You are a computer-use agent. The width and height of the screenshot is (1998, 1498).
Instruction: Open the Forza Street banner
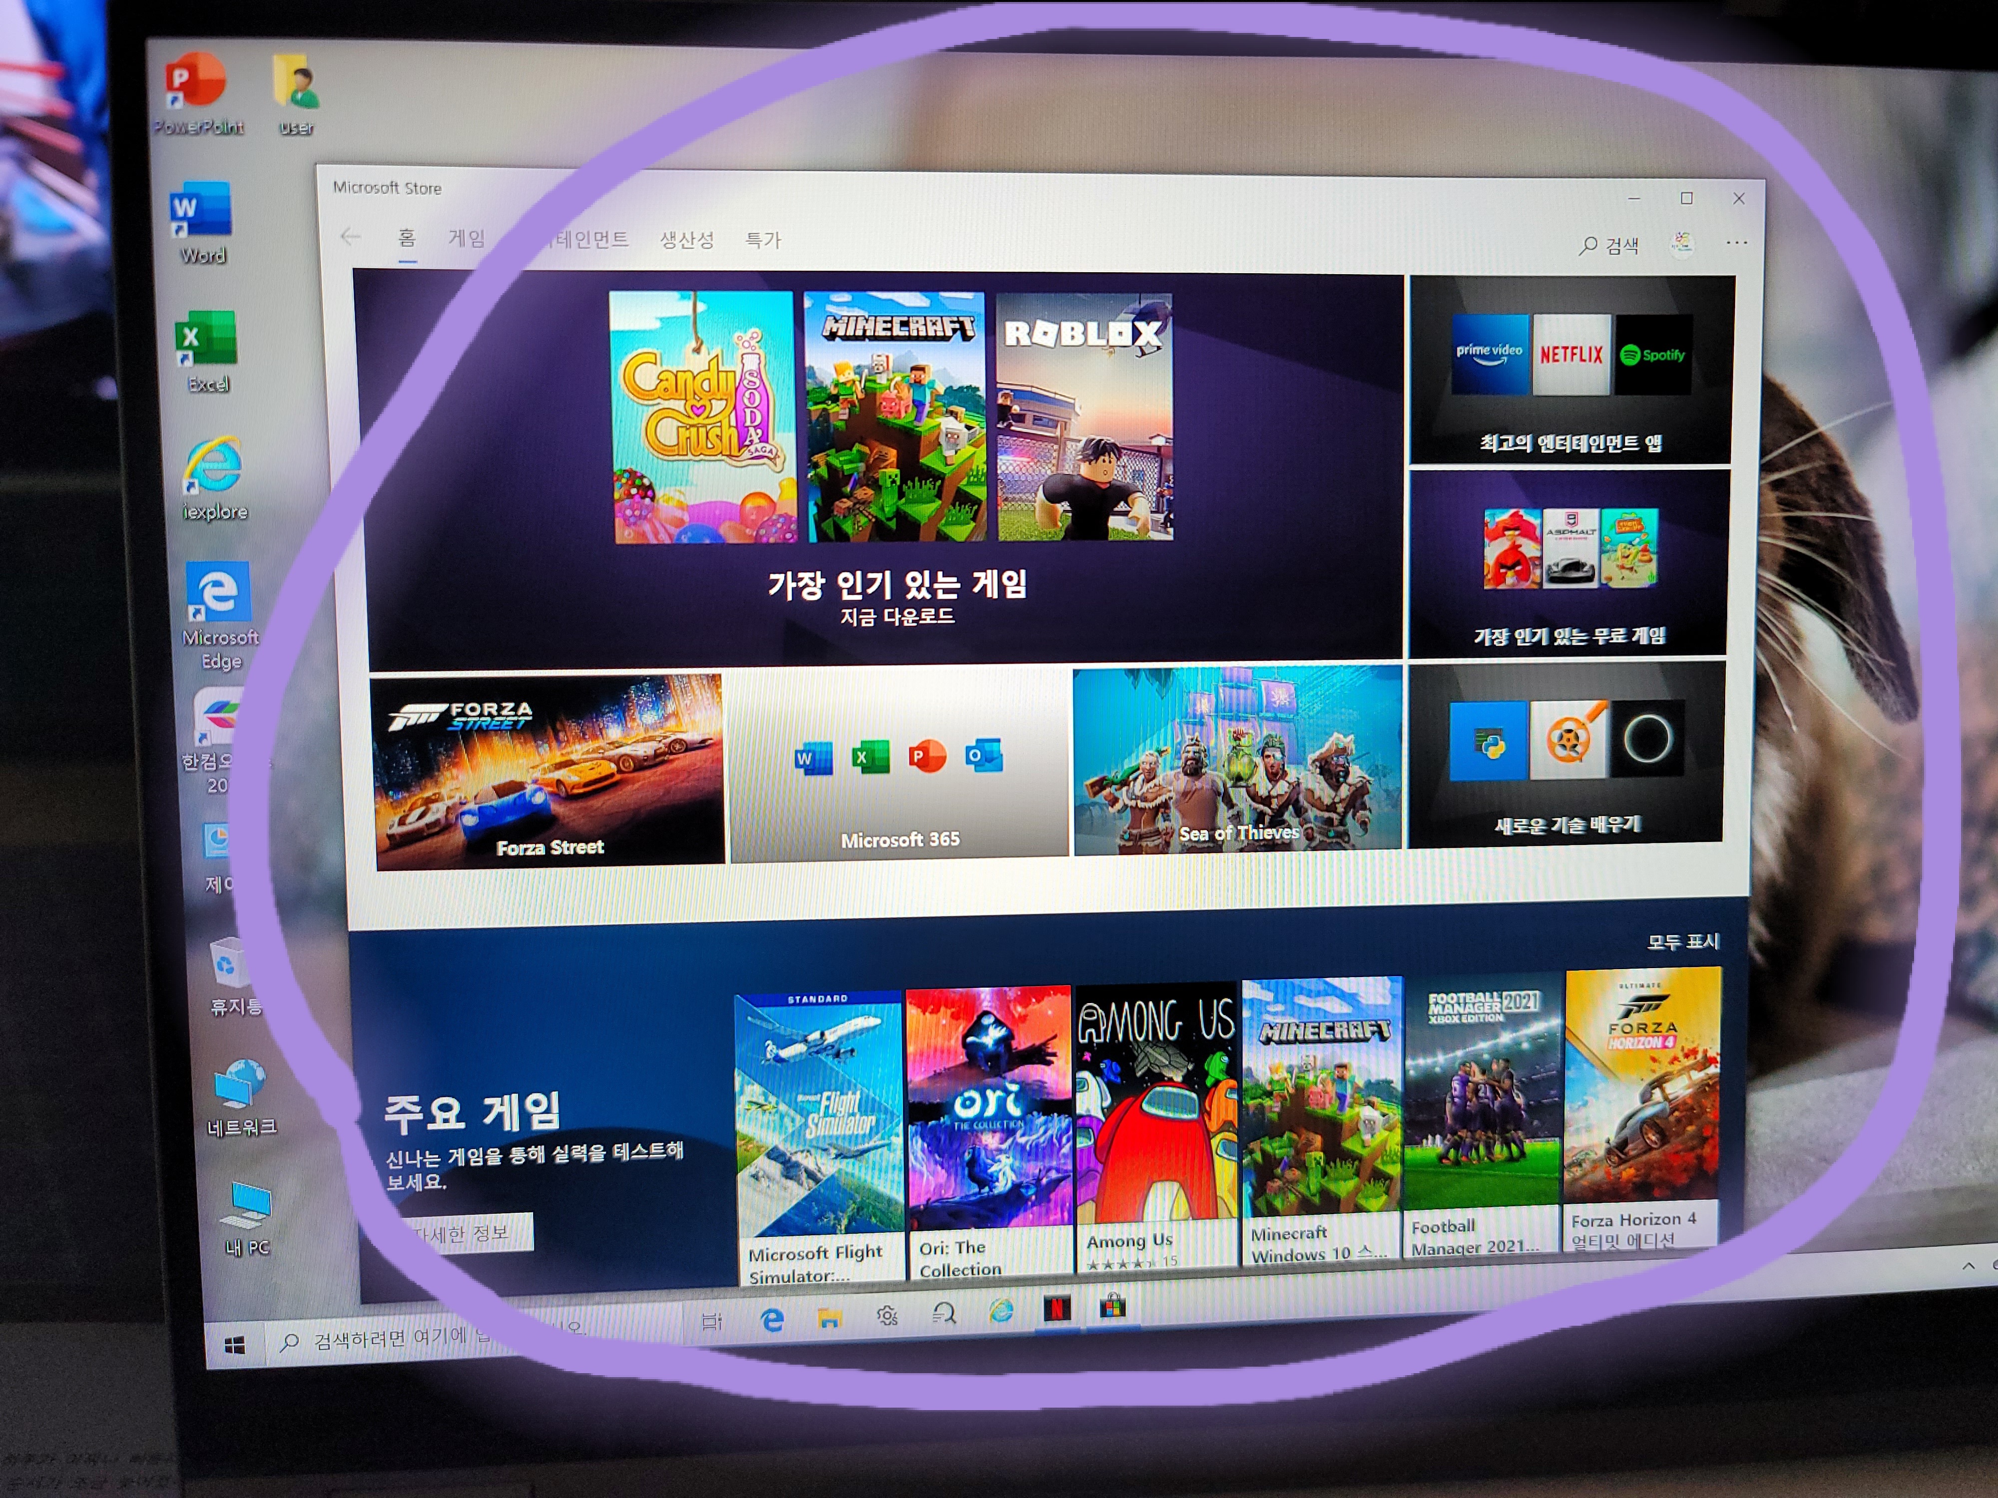click(x=548, y=770)
